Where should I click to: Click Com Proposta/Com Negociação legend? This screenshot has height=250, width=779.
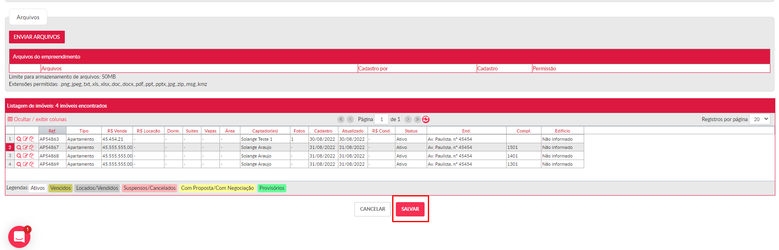click(x=217, y=188)
